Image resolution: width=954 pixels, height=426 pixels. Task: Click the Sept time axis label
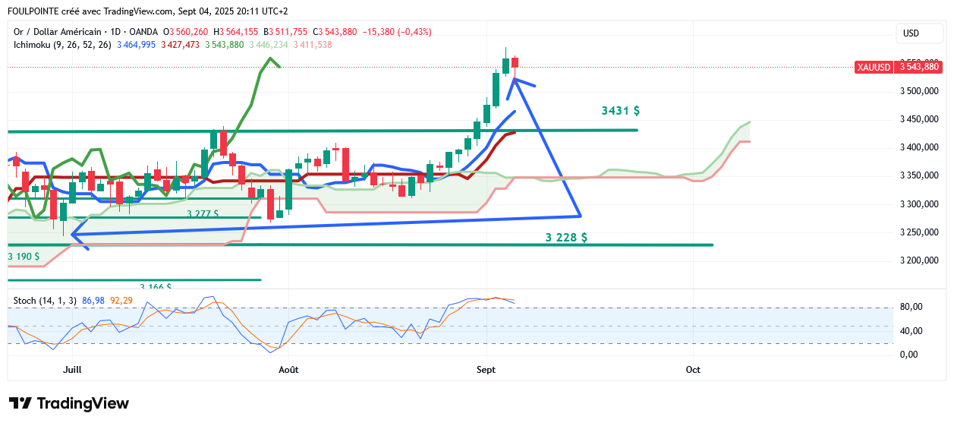(x=486, y=370)
